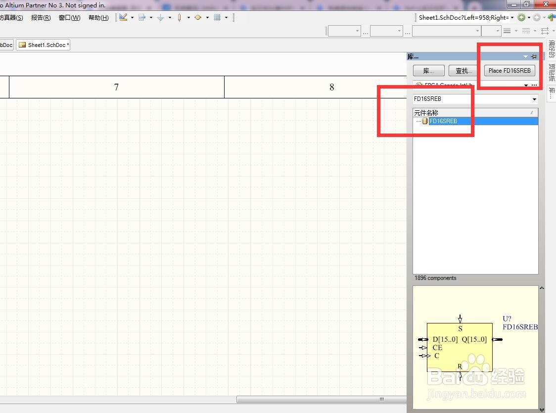Click the 查找... search button
The image size is (556, 413).
(464, 71)
